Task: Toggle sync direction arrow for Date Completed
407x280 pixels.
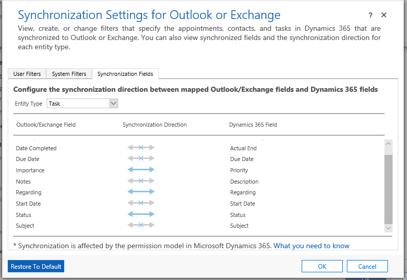Action: pos(141,148)
